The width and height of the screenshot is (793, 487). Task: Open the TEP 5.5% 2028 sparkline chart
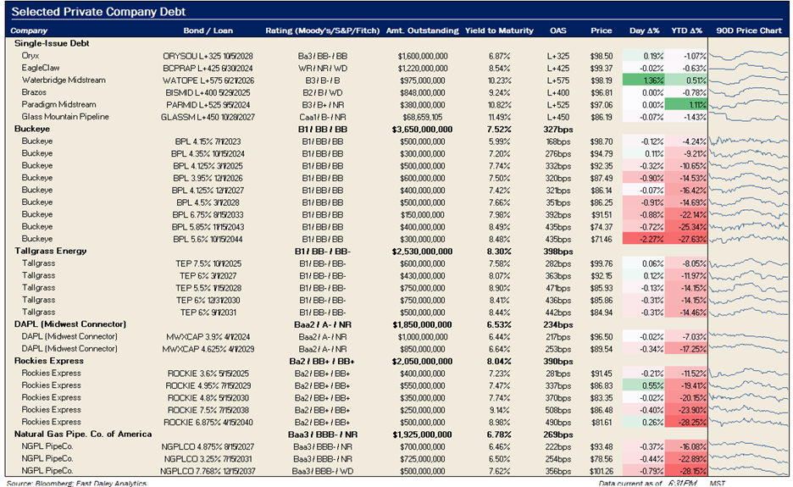point(748,287)
